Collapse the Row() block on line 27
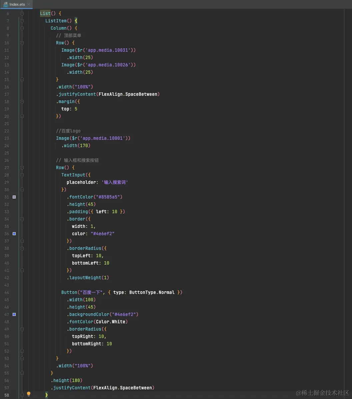Viewport: 352px width, 399px height. pos(22,168)
